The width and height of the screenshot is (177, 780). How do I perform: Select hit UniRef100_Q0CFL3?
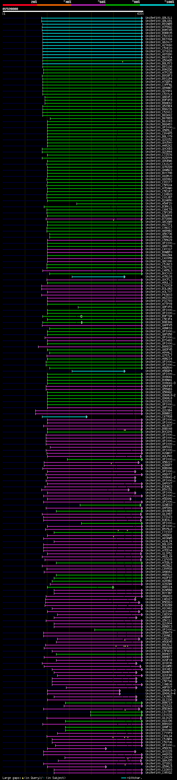click(159, 279)
